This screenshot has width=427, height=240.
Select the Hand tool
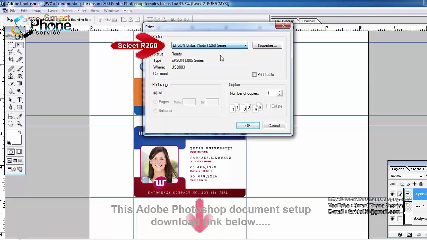[11, 124]
